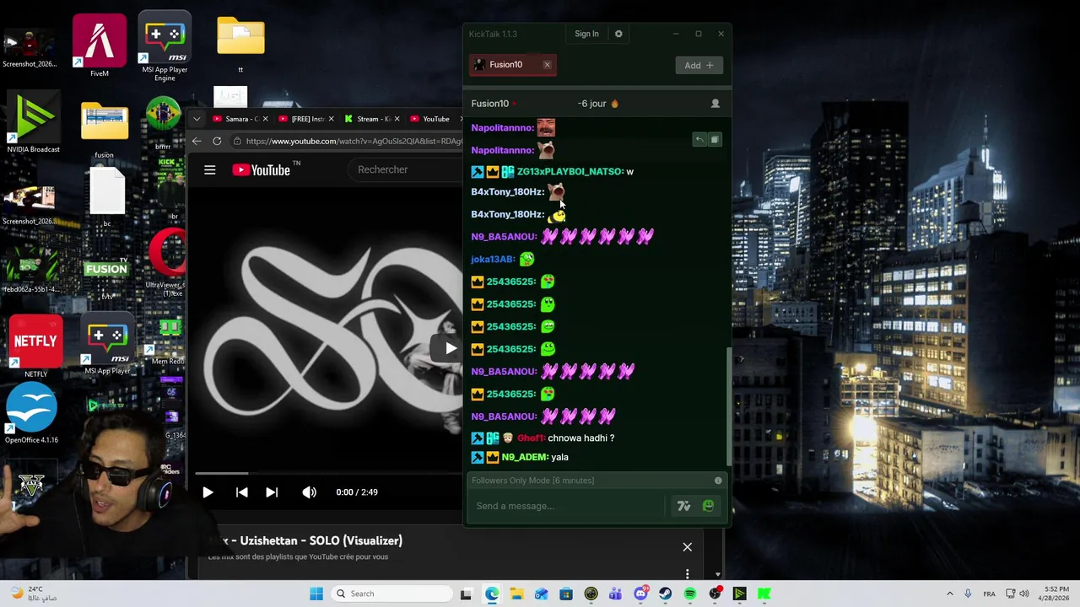The height and width of the screenshot is (607, 1080).
Task: Focus the Send a message field
Action: (567, 506)
